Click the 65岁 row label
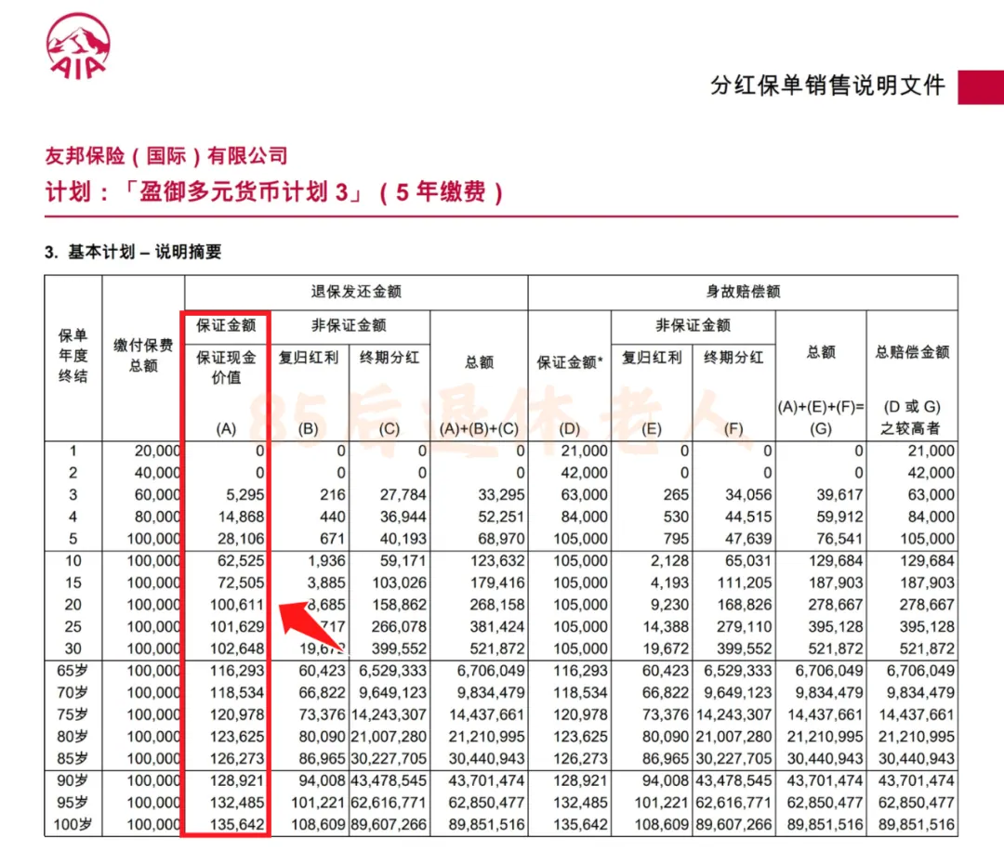The height and width of the screenshot is (851, 1004). [x=73, y=671]
